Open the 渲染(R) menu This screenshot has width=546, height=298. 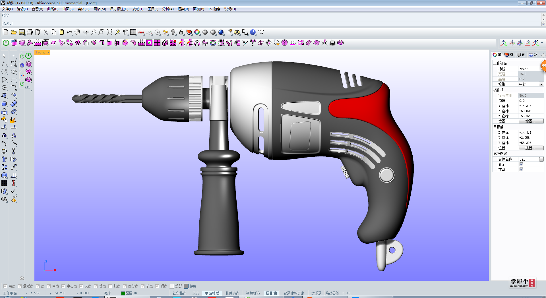pos(183,9)
